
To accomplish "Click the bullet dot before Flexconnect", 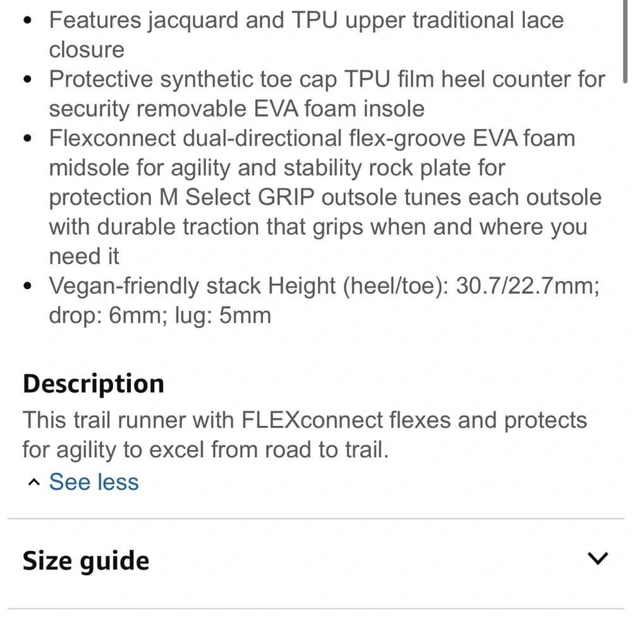I will pyautogui.click(x=27, y=138).
